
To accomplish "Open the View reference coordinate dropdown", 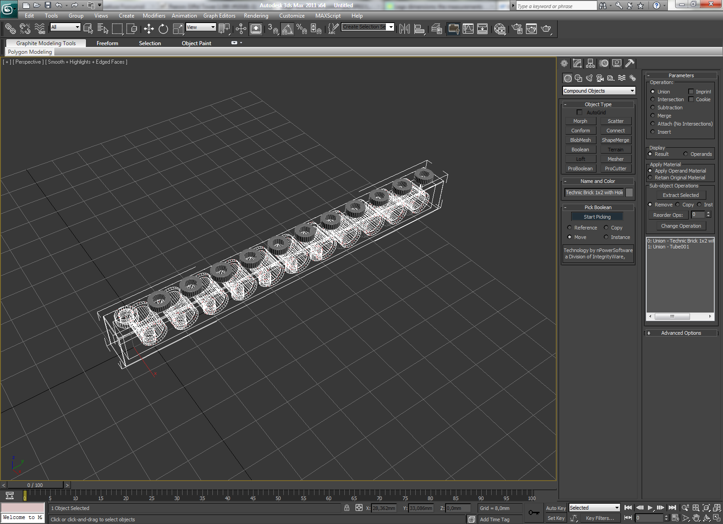I will [x=201, y=27].
